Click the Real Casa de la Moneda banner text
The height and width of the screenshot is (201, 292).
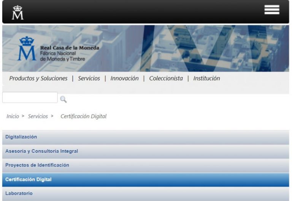(70, 48)
